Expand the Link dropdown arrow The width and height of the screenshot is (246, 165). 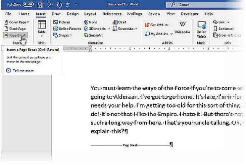pyautogui.click(x=228, y=22)
